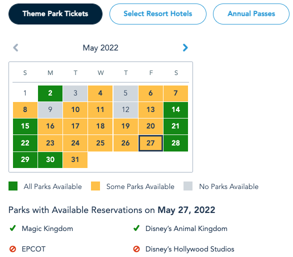Click the unavailable icon beside Hollywood Studios
Image resolution: width=293 pixels, height=257 pixels.
[136, 249]
